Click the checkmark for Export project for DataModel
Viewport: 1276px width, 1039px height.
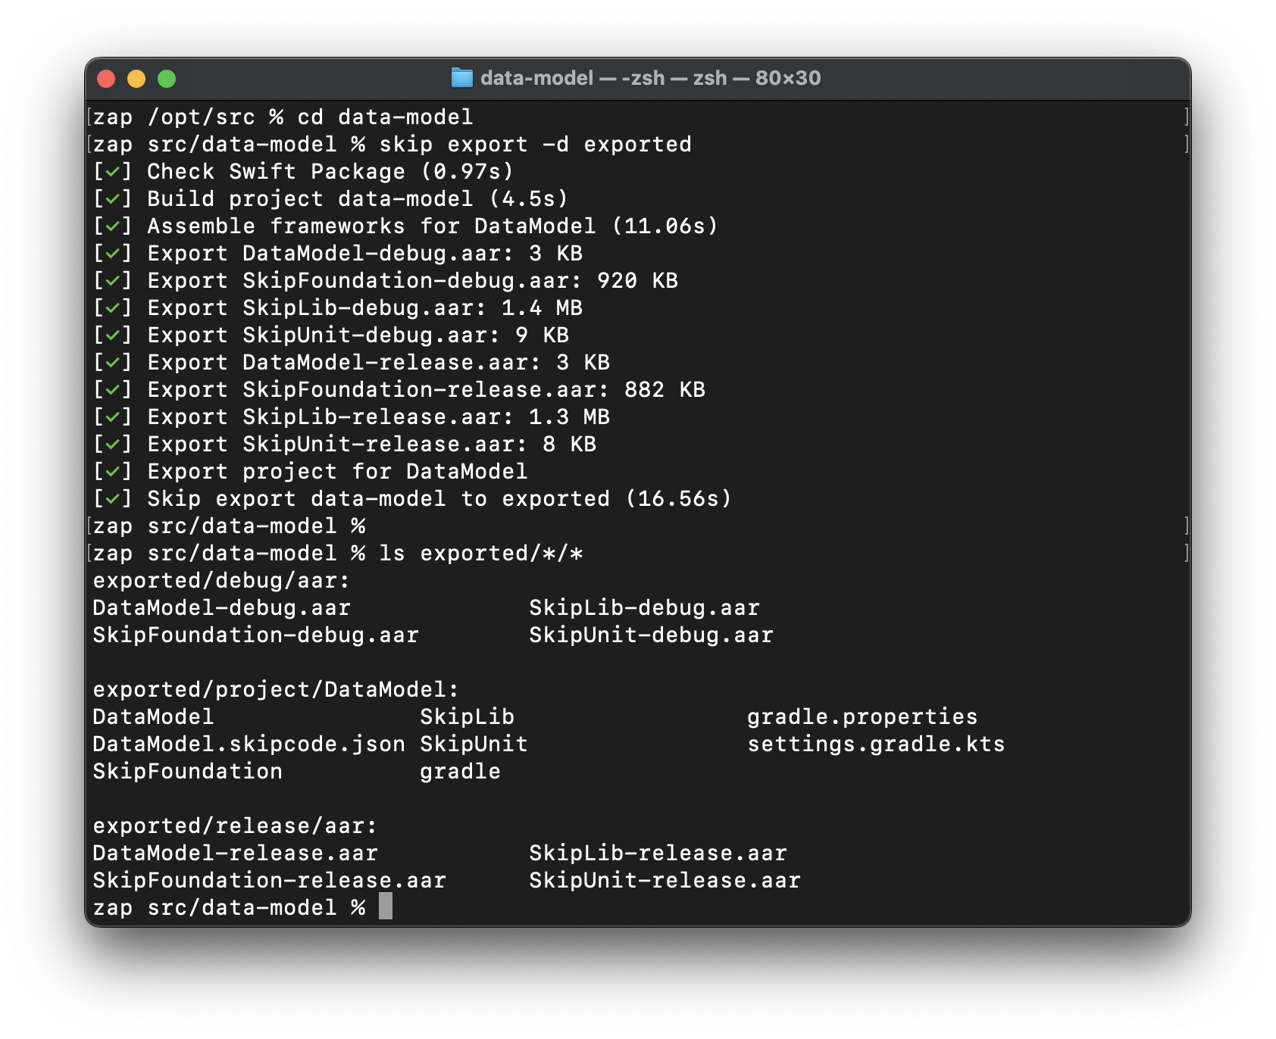(112, 471)
